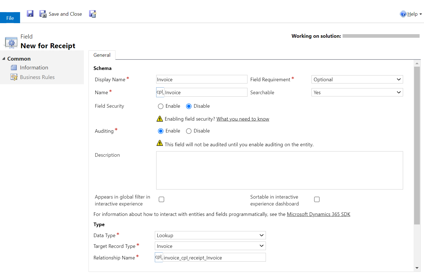
Task: Click inside the Description text area
Action: (x=279, y=170)
